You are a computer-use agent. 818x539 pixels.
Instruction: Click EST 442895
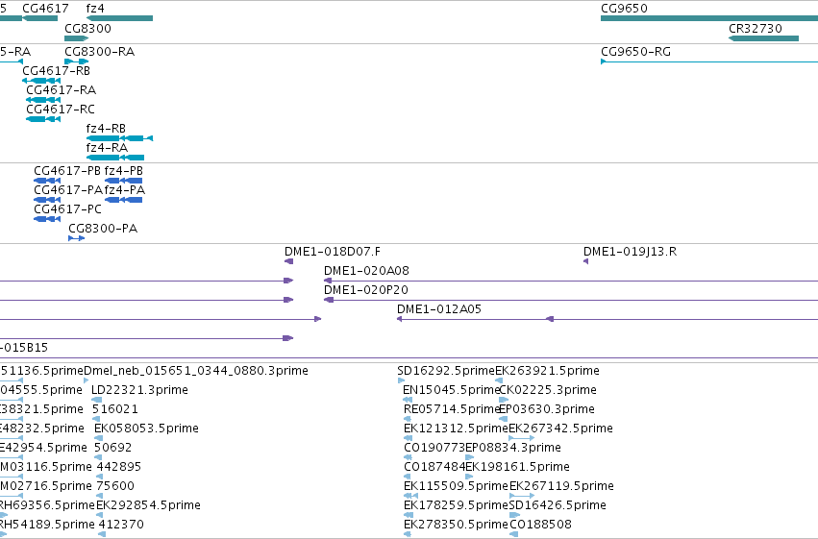pyautogui.click(x=119, y=467)
